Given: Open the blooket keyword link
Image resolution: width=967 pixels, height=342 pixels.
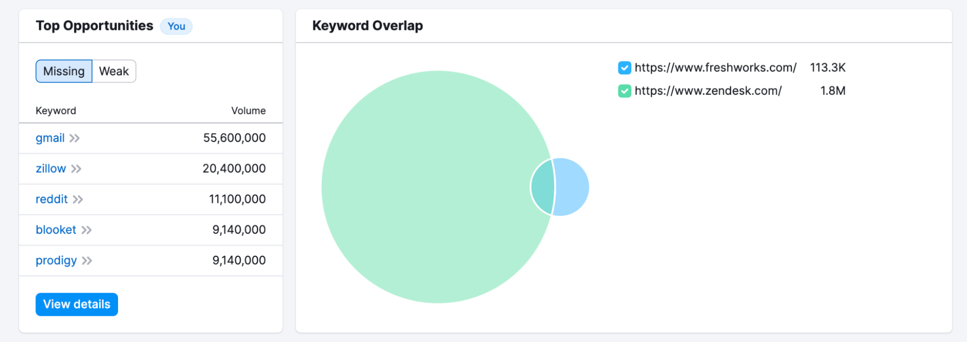Looking at the screenshot, I should (56, 230).
